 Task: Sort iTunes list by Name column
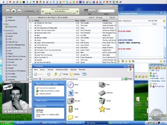tap(53, 21)
